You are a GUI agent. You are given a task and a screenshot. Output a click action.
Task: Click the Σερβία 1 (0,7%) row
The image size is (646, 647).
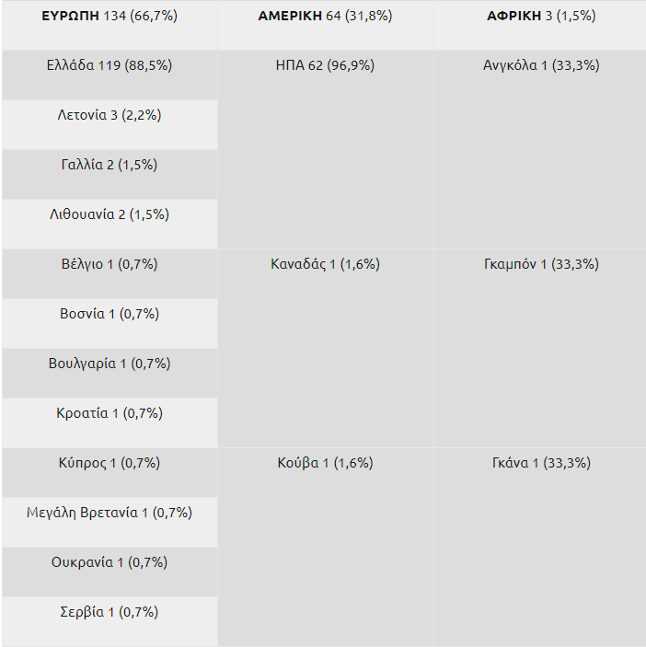pos(110,612)
